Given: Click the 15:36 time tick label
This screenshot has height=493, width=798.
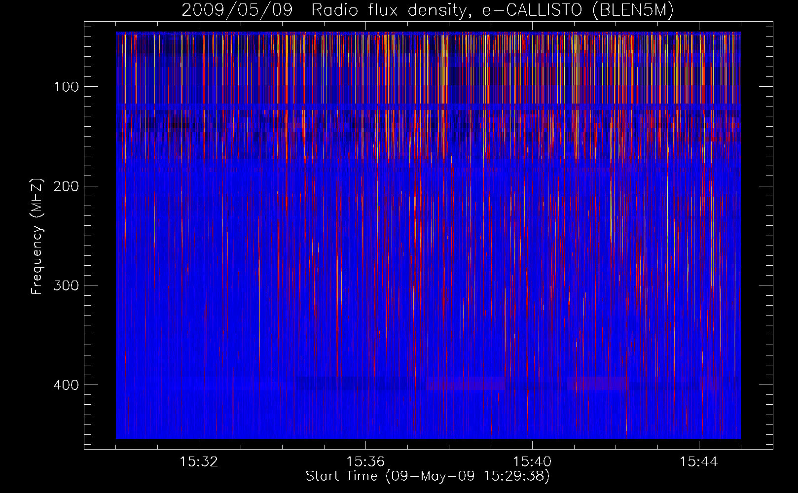Looking at the screenshot, I should [365, 462].
